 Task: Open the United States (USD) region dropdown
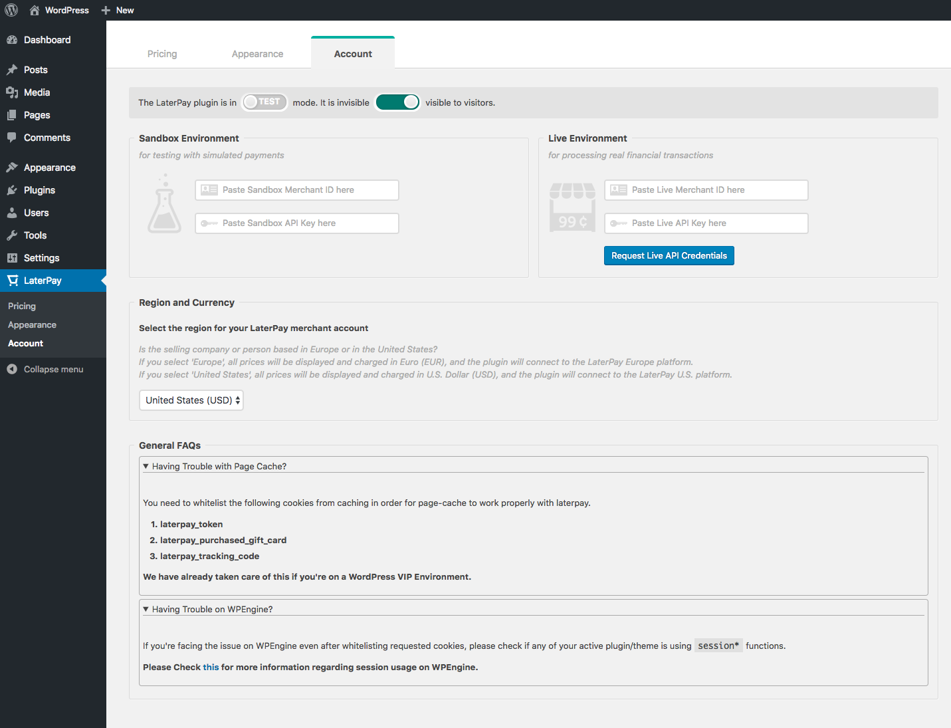click(191, 400)
